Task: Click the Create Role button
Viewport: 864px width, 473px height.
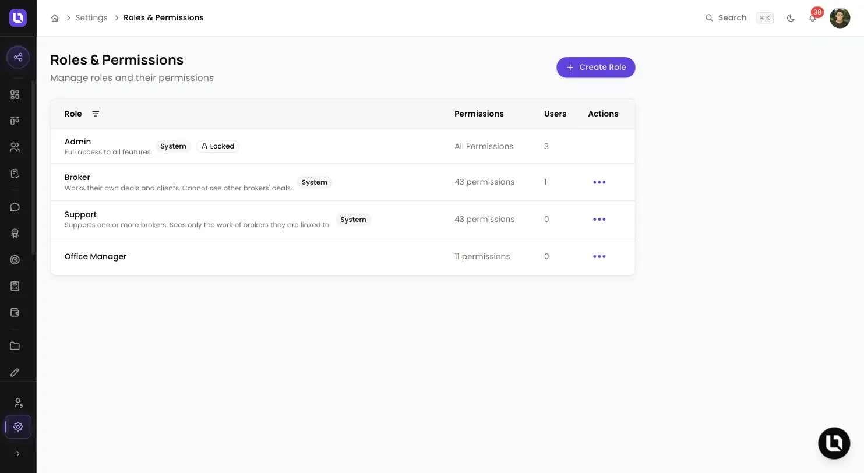Action: tap(595, 67)
